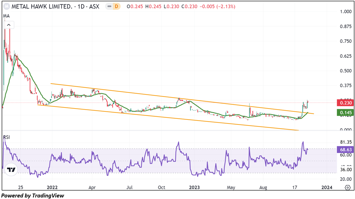Click the green 0.145 MA value label
355x199 pixels.
345,112
